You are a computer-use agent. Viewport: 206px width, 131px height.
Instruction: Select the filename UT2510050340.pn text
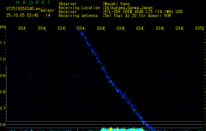(x=24, y=9)
